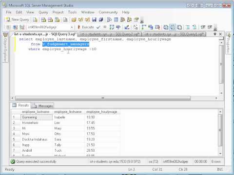Screen dimensions: 234x175
Task: Click Comment Out Selected Lines icon
Action: point(188,27)
